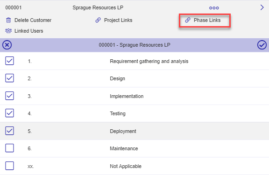Click phase number '3.'
269x175 pixels.
point(30,96)
